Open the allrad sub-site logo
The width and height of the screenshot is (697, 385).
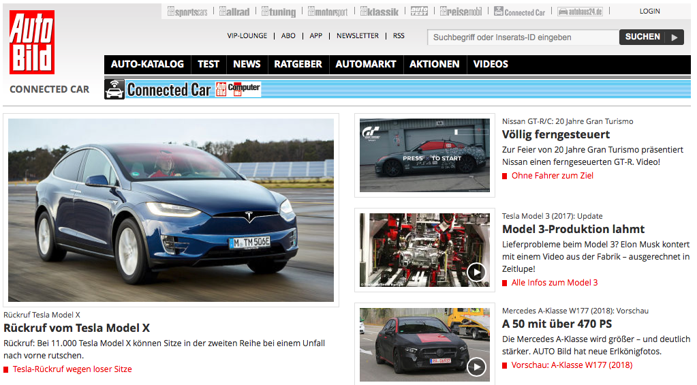click(x=234, y=12)
